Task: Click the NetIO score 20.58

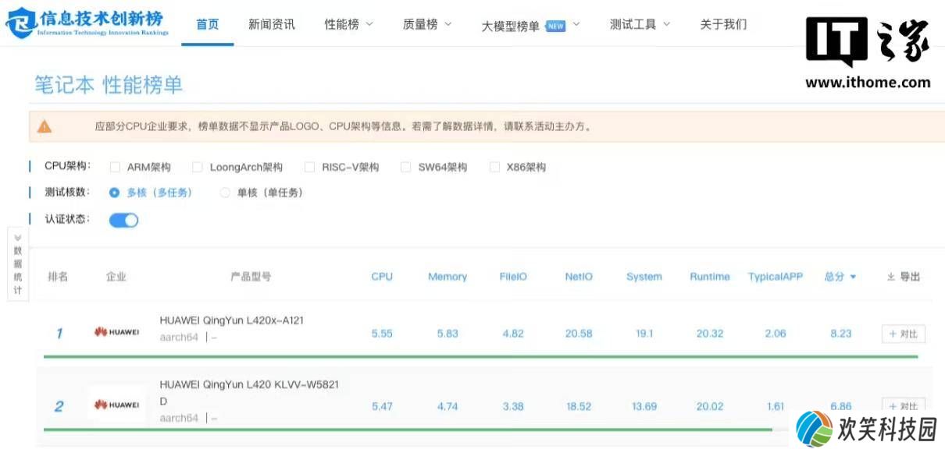Action: coord(579,334)
